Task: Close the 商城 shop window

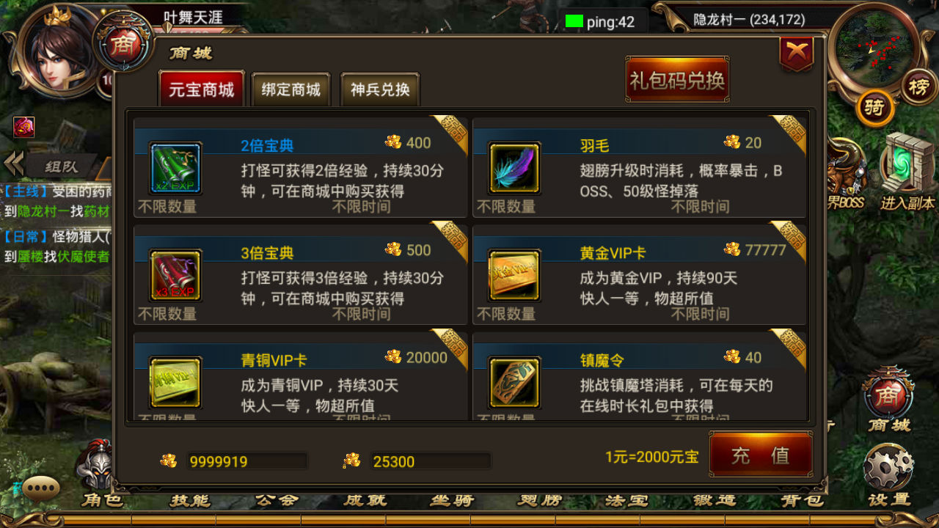Action: (x=797, y=53)
